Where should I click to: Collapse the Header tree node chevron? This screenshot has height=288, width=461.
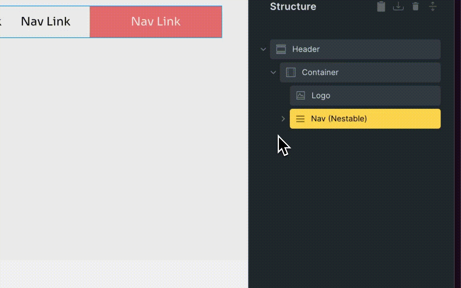[263, 49]
